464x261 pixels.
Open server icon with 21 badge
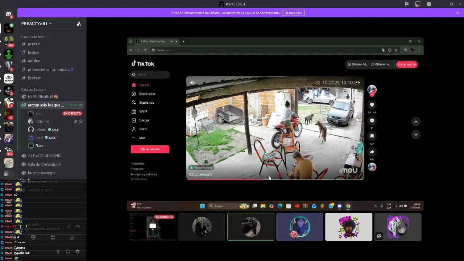click(9, 115)
